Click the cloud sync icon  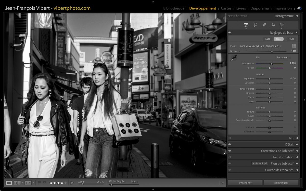pos(299,8)
